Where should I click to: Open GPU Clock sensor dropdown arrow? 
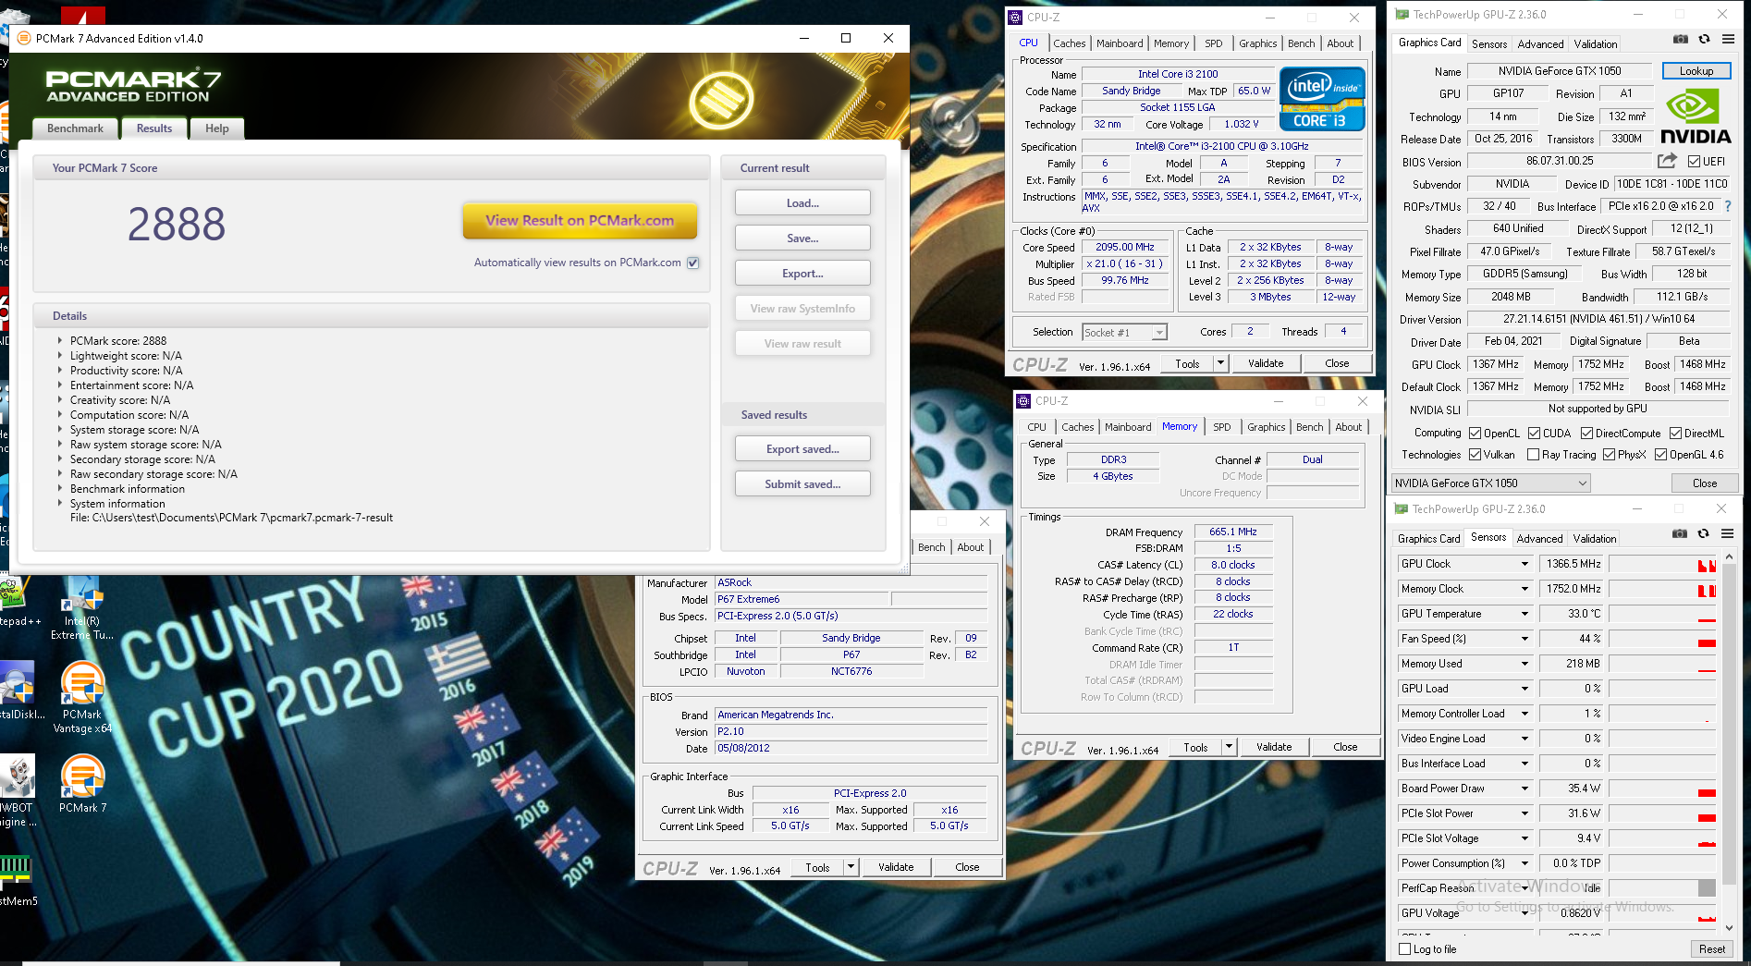tap(1525, 564)
